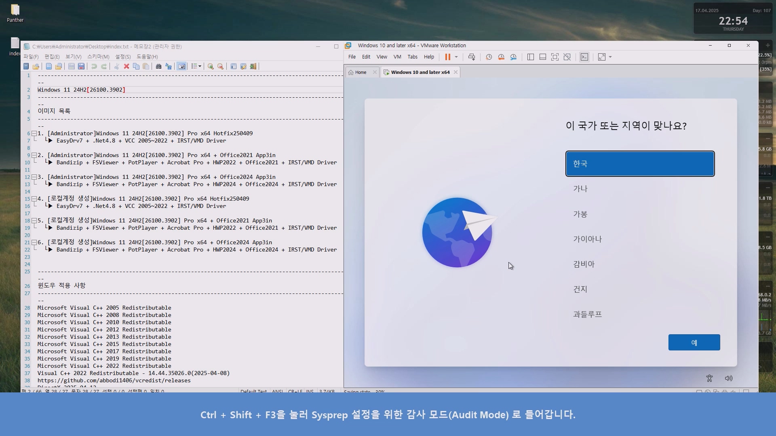Open the snapshot manager icon
This screenshot has height=436, width=776.
point(513,57)
